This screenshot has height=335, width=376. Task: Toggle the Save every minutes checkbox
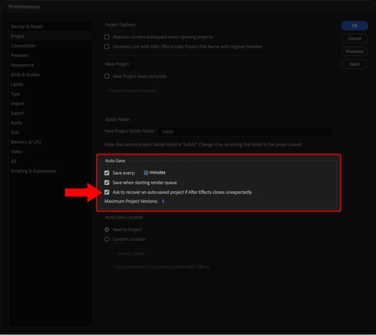pos(107,173)
